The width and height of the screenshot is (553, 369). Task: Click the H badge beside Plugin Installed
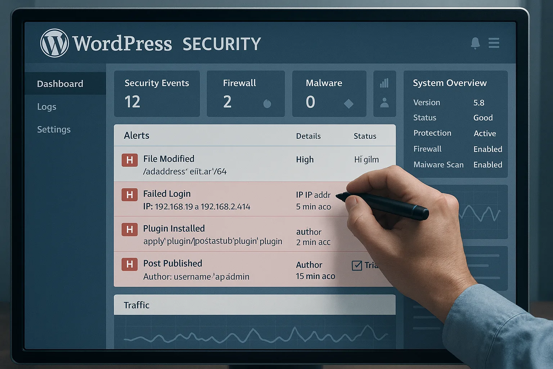[130, 230]
